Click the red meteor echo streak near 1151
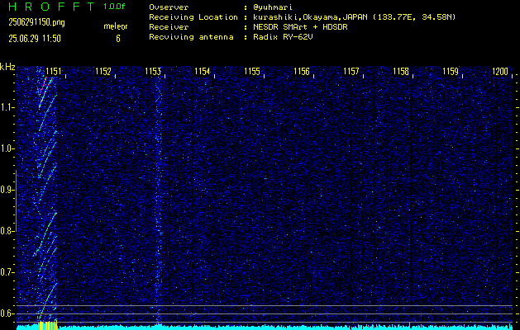Image resolution: width=520 pixels, height=330 pixels. click(x=45, y=86)
